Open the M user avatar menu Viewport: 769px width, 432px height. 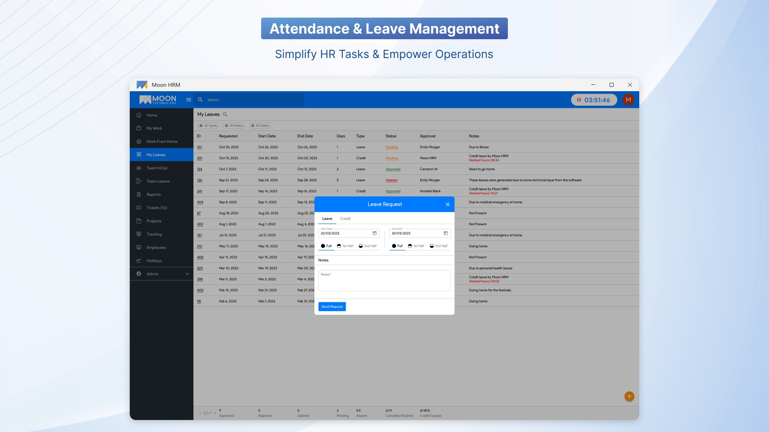click(628, 100)
